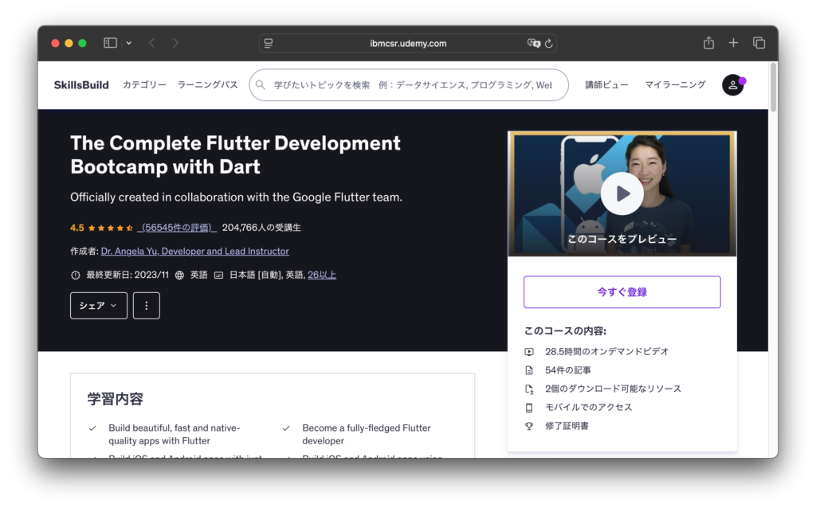816x508 pixels.
Task: Open the user profile avatar
Action: click(733, 84)
